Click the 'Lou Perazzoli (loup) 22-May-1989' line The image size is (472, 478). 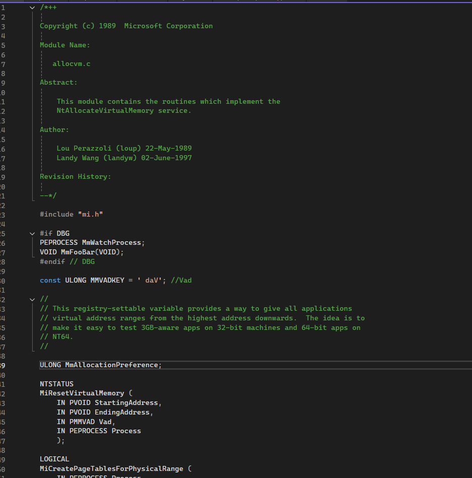(x=124, y=149)
